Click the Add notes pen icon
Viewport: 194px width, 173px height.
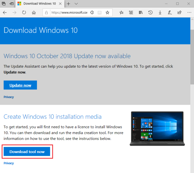coord(170,13)
